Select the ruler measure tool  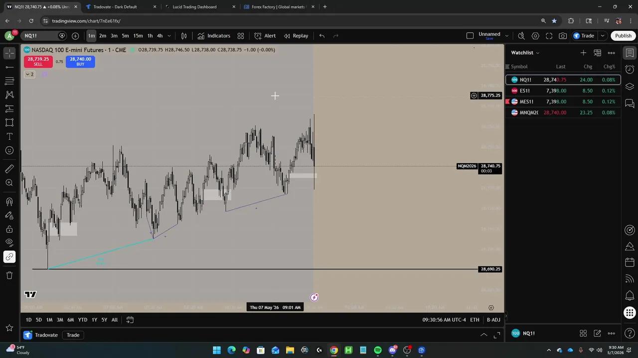9,169
